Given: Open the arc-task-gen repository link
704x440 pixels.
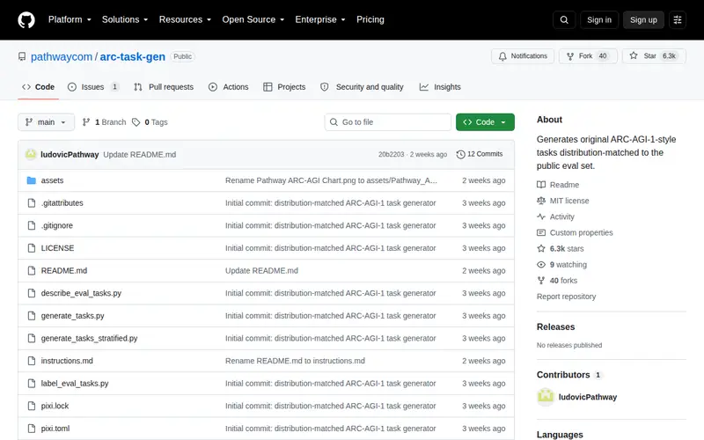Looking at the screenshot, I should coord(133,57).
